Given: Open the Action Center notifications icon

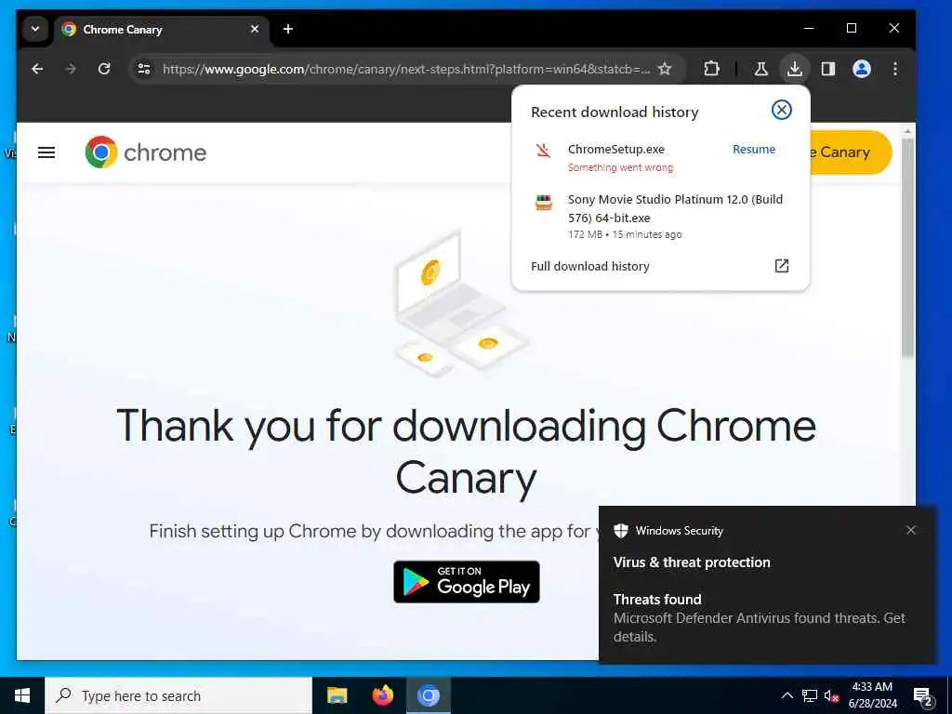Looking at the screenshot, I should click(x=922, y=695).
